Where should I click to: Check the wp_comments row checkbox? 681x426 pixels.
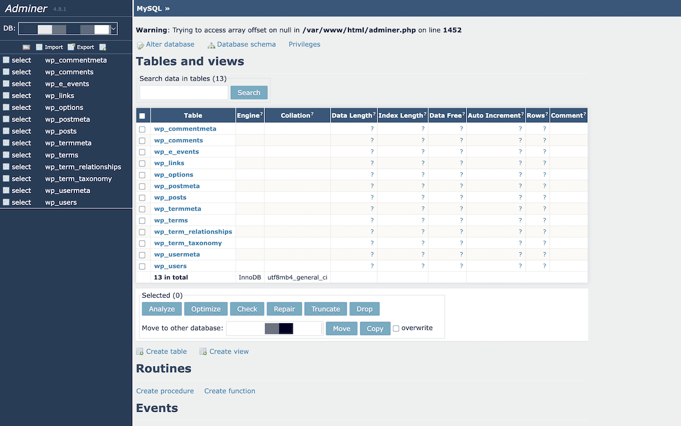pyautogui.click(x=142, y=141)
